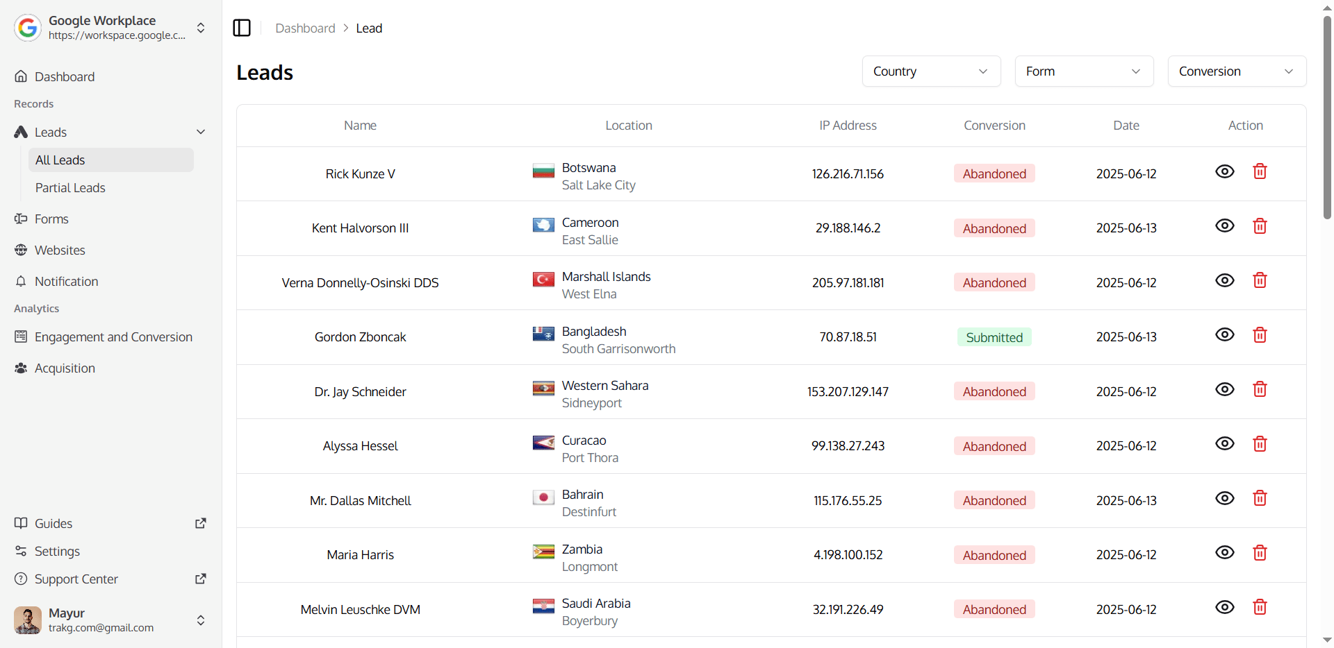Open Partial Leads in sidebar

(x=70, y=188)
